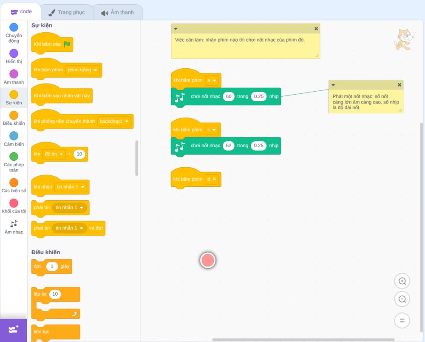Collapse the 'Việc cần làm' comment
Screen dimensions: 425x342
(x=176, y=29)
